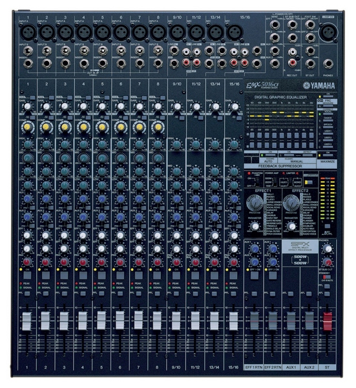Click channel 1 XLR INPUT A connector

(x=28, y=32)
